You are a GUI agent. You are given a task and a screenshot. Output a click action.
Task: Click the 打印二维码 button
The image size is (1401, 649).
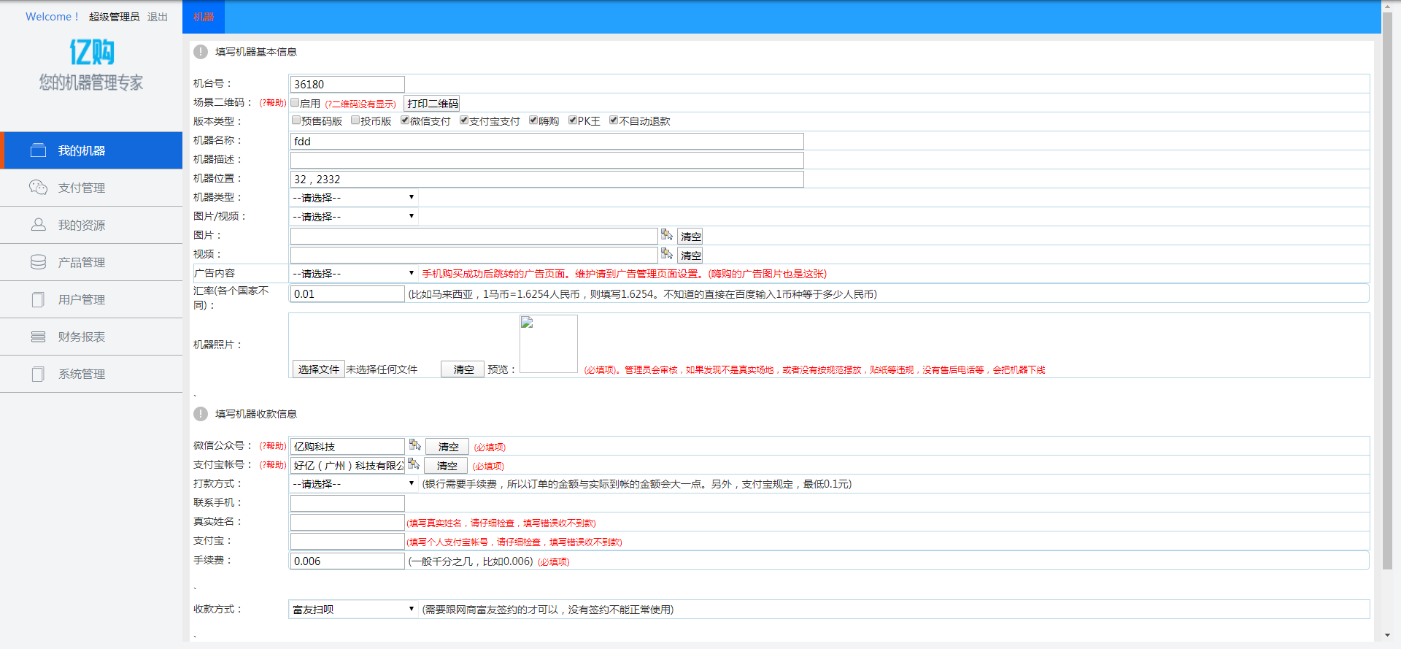(x=432, y=104)
